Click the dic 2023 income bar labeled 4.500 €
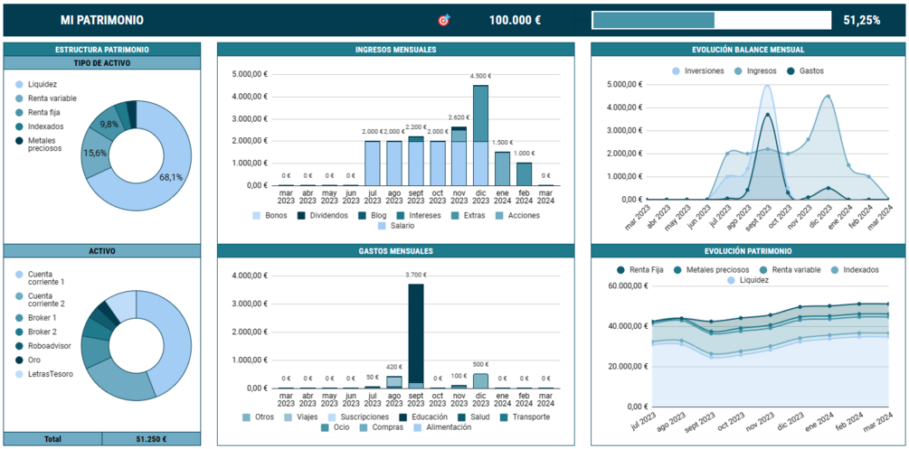 (x=480, y=135)
